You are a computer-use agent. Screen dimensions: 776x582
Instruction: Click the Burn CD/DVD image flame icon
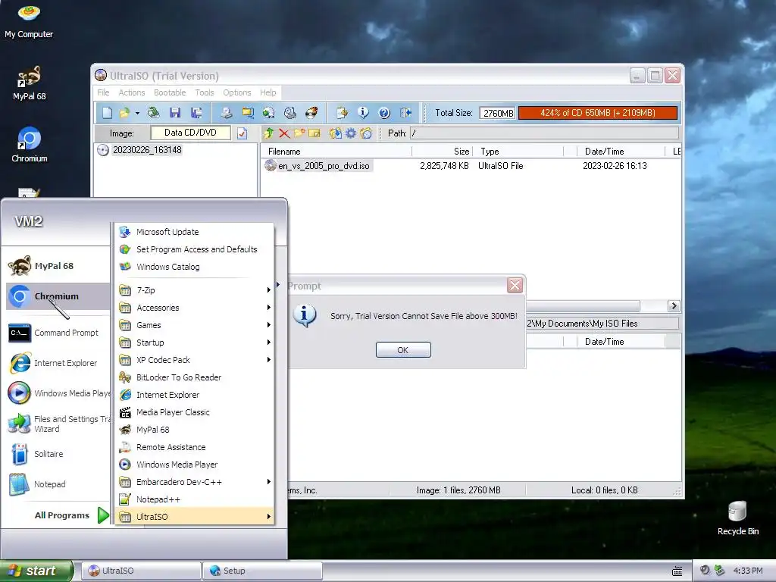(x=311, y=113)
